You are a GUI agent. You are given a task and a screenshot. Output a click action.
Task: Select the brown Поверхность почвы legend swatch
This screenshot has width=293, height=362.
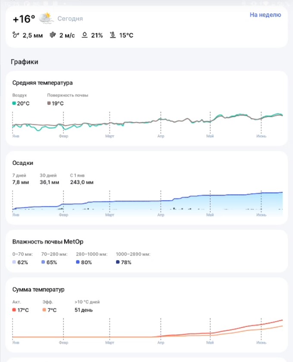click(49, 103)
